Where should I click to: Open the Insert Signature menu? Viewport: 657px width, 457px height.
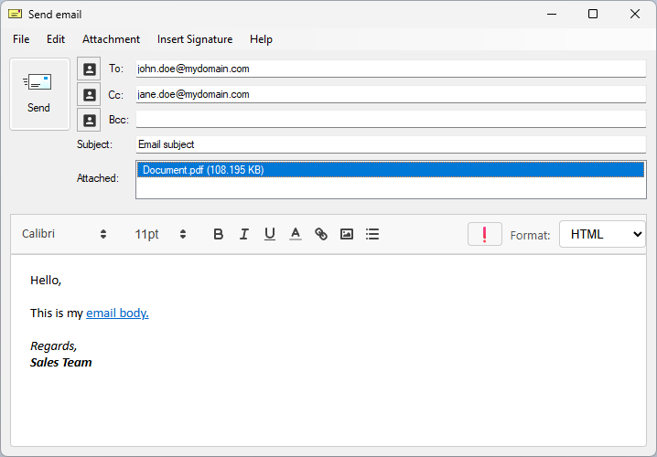194,39
